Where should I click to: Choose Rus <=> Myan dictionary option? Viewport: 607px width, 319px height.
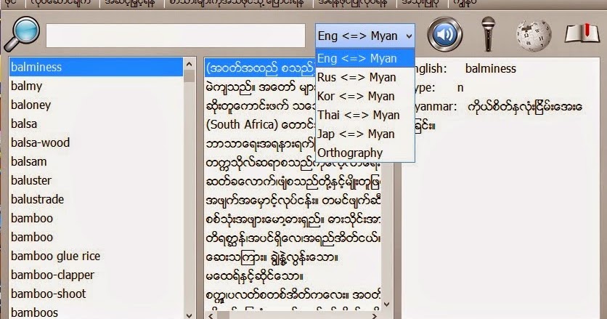[x=365, y=78]
